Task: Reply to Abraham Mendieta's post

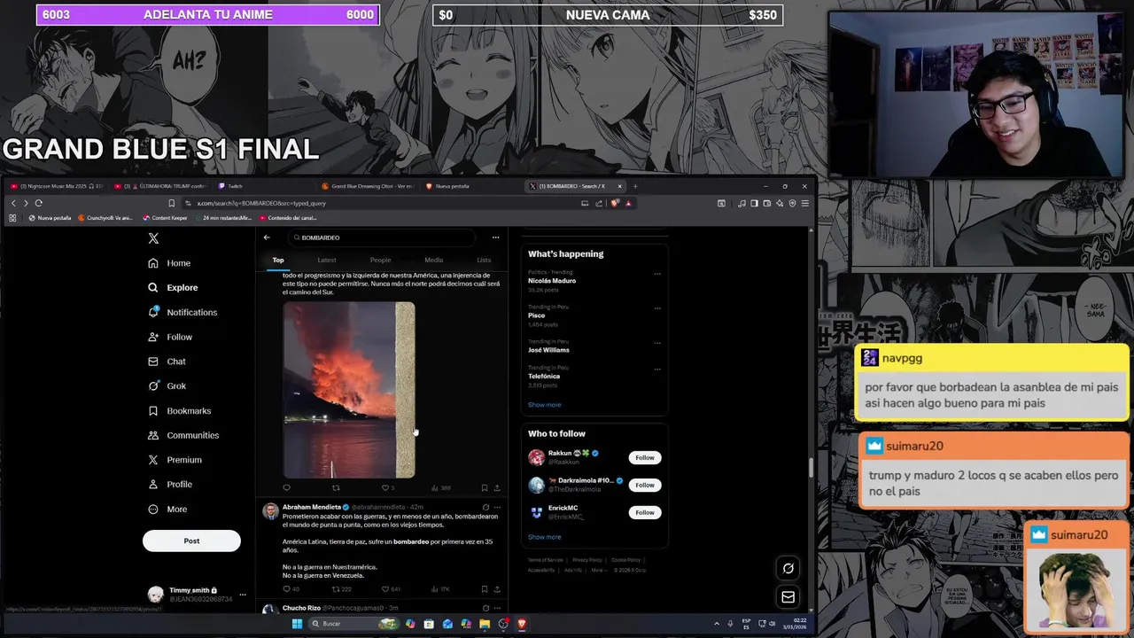Action: (x=291, y=589)
